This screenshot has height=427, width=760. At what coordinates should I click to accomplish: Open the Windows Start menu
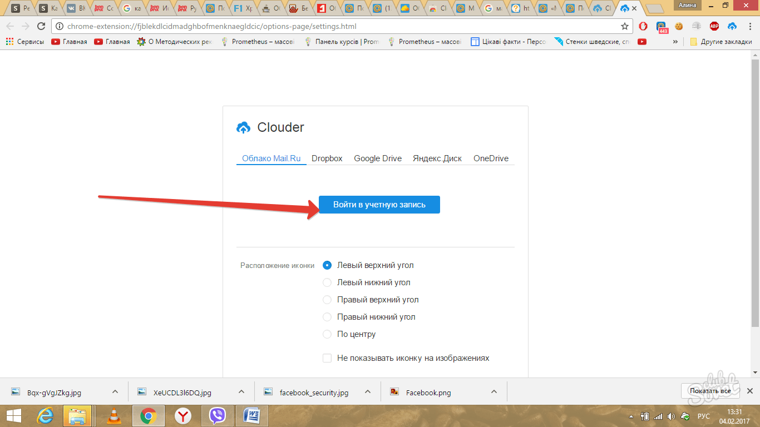tap(13, 415)
